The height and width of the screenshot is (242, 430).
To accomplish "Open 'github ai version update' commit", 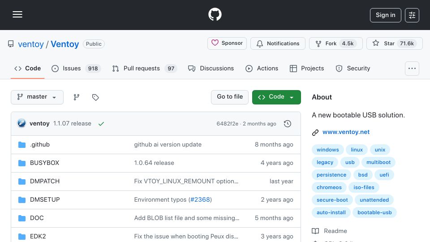I will pyautogui.click(x=168, y=145).
